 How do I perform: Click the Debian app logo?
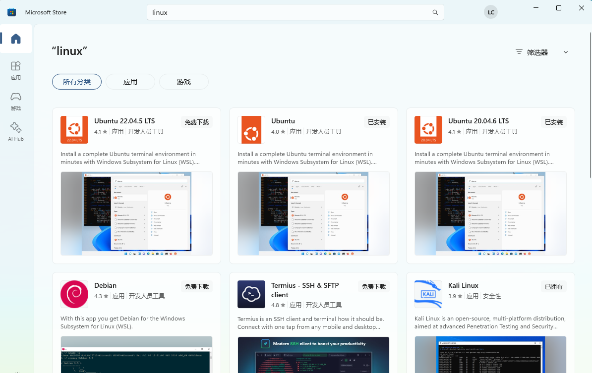74,294
